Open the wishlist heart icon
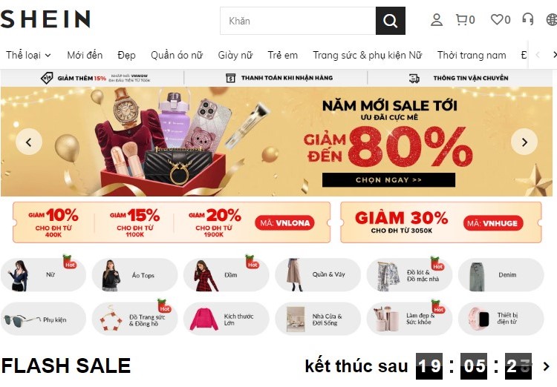The width and height of the screenshot is (557, 387). [x=497, y=19]
